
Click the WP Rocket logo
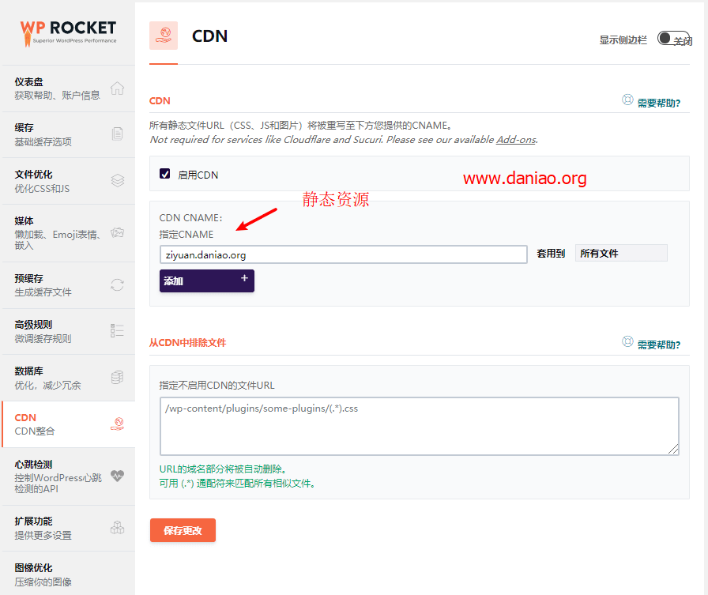coord(68,33)
